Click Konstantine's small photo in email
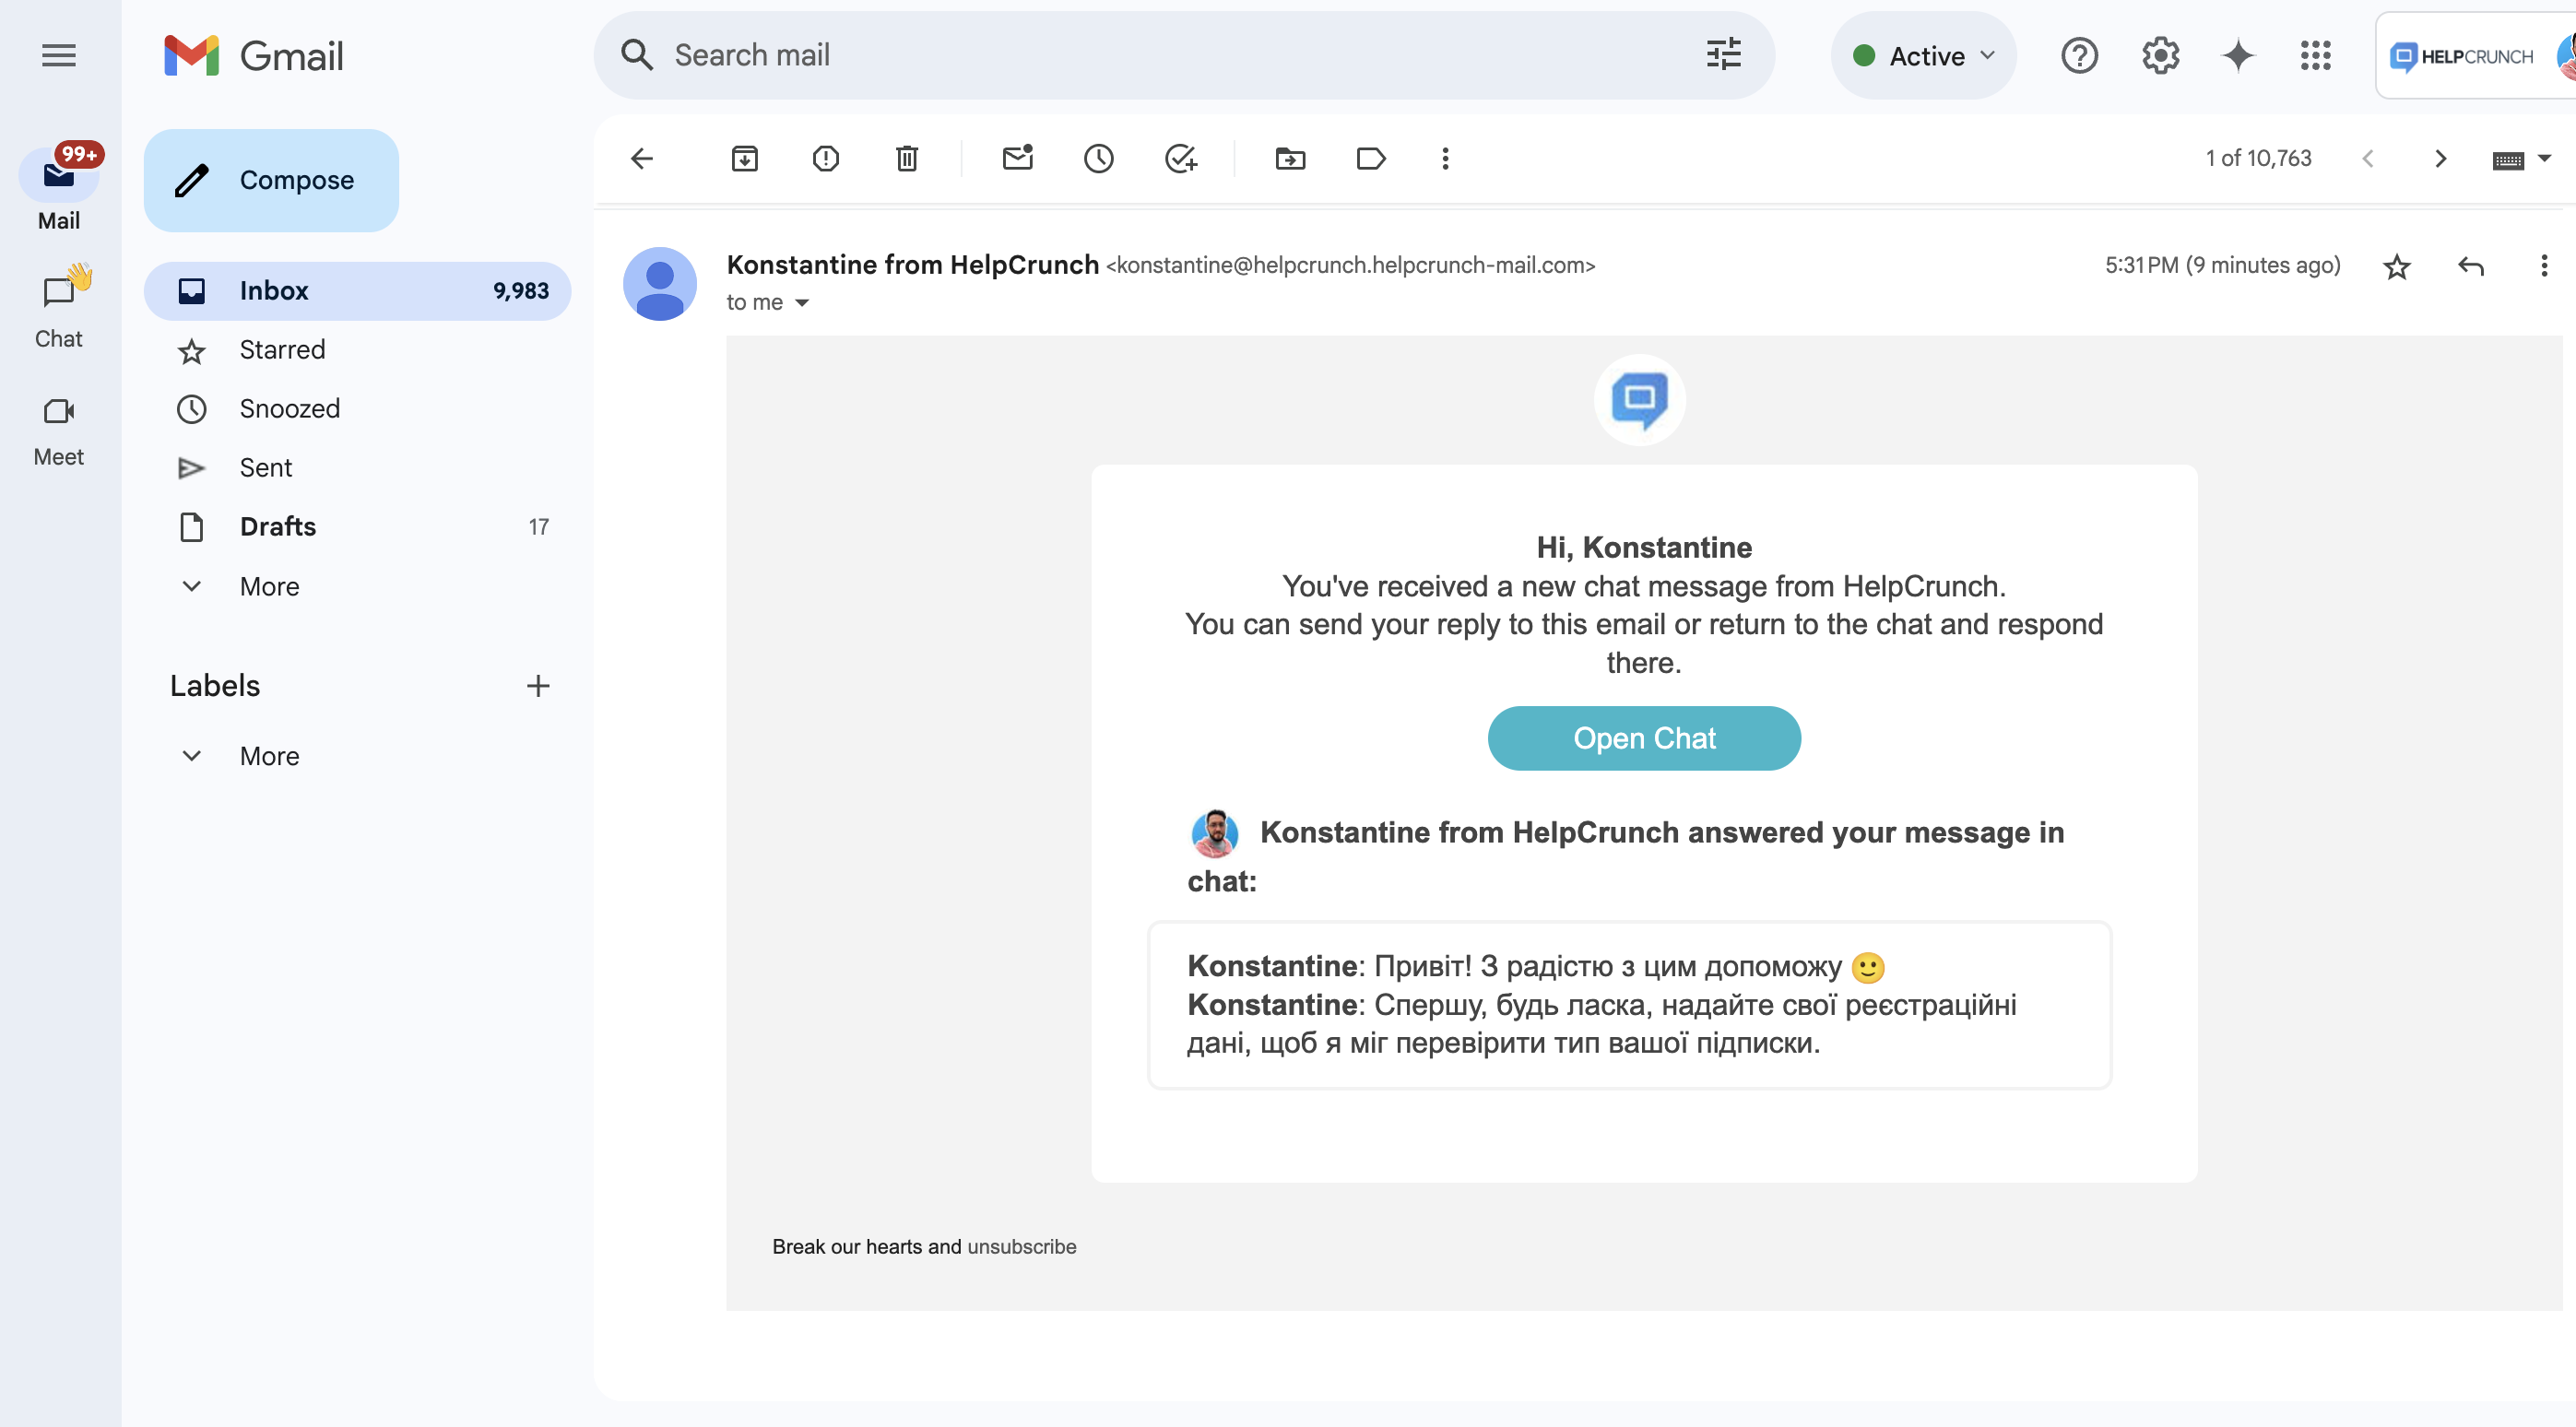 [1214, 833]
